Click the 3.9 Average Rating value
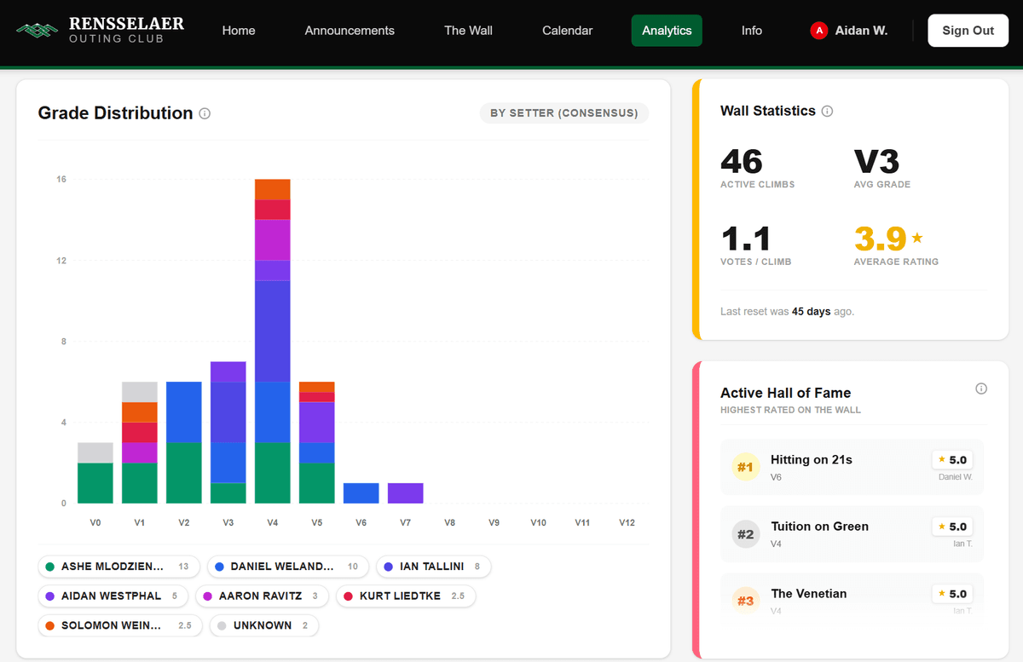The height and width of the screenshot is (662, 1023). (880, 239)
